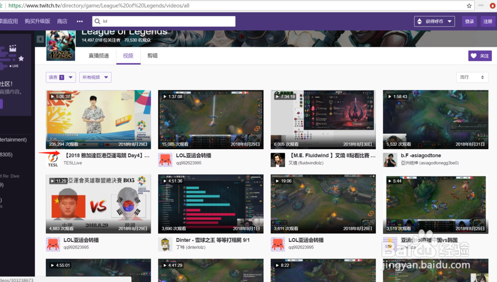Open the 流行 sort dropdown
The image size is (497, 282).
[472, 77]
